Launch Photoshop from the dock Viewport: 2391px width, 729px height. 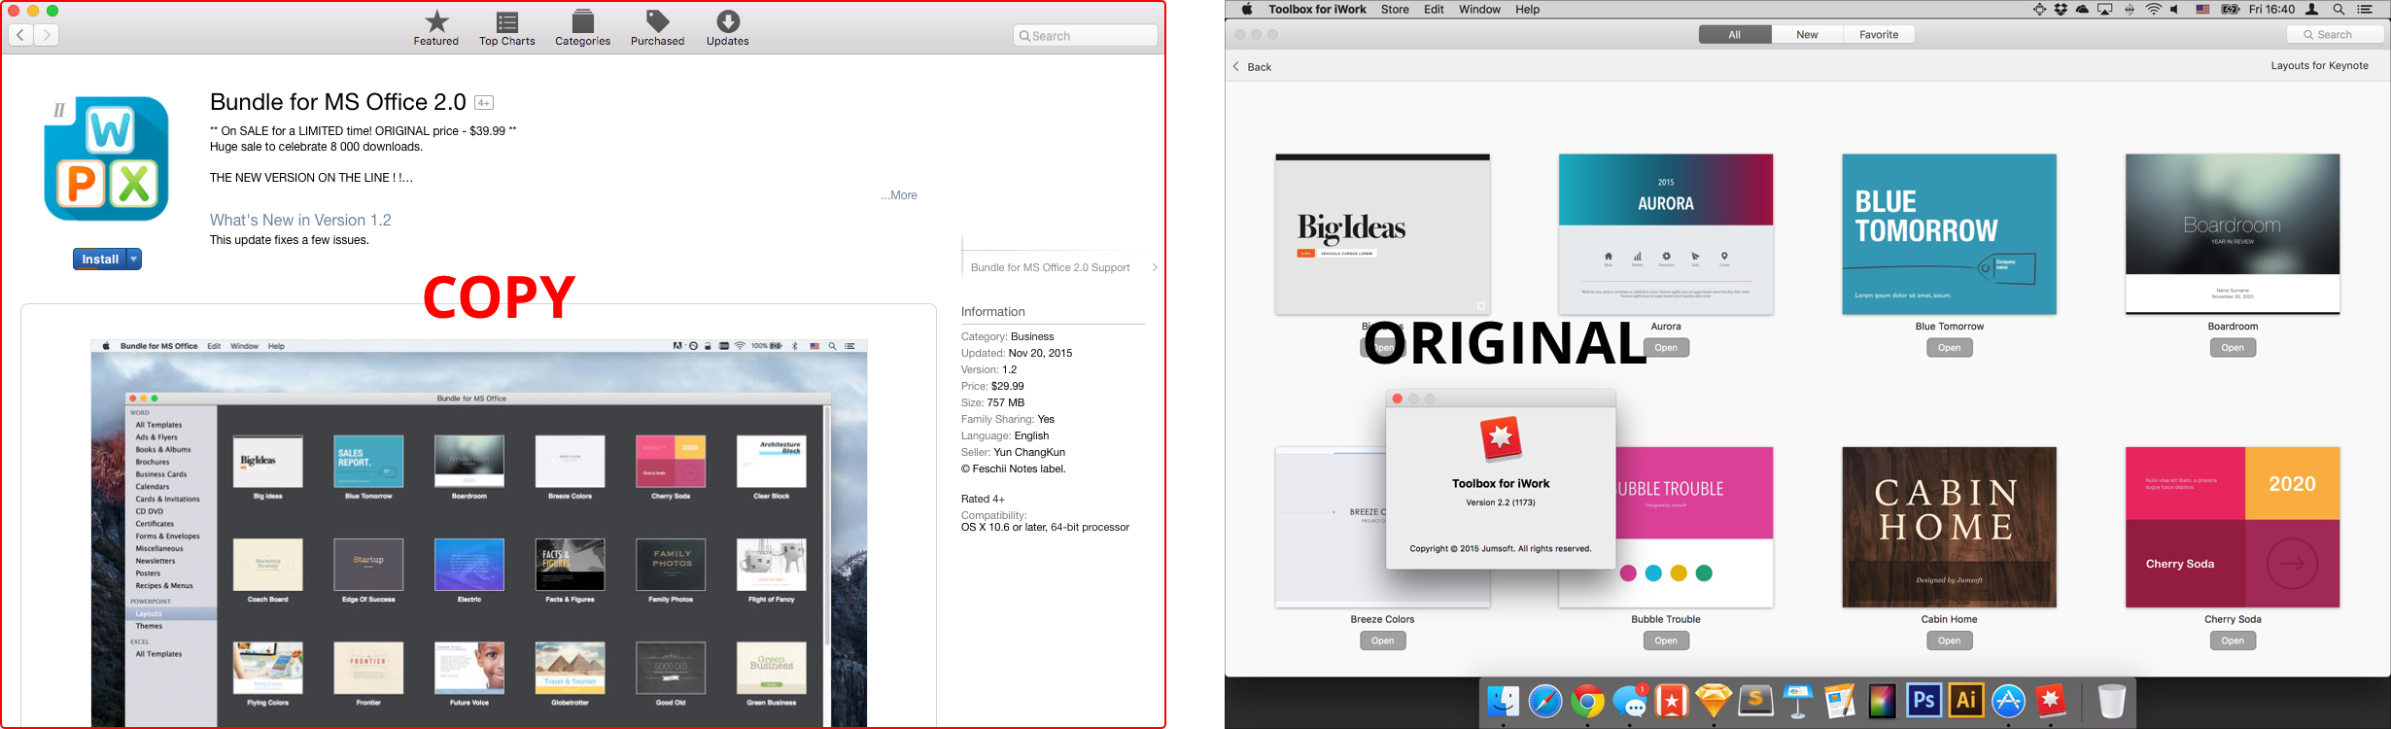click(1923, 700)
